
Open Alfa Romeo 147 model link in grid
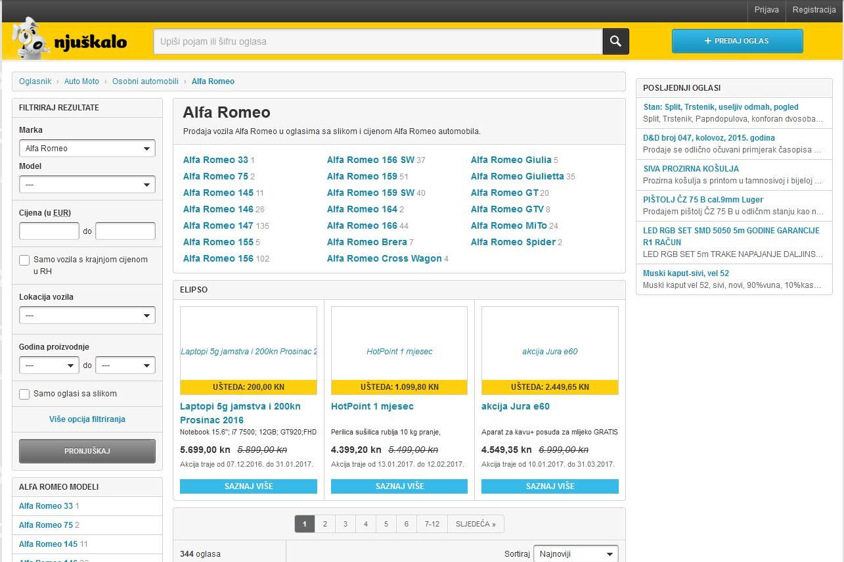tap(218, 225)
